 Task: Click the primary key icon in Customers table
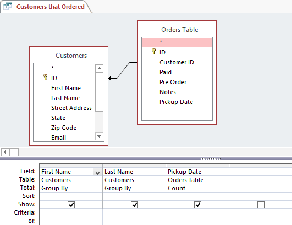pos(45,78)
